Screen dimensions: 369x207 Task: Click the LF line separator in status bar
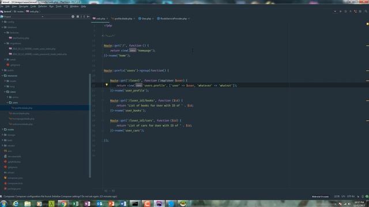pyautogui.click(x=344, y=197)
